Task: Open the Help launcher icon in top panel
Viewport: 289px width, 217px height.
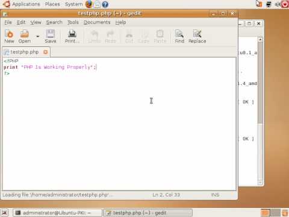Action: pos(105,4)
